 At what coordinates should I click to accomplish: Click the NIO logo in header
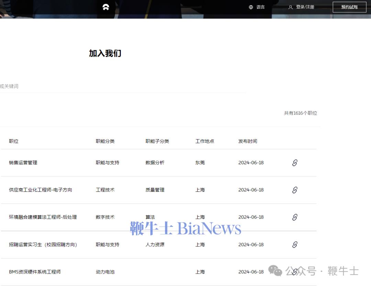click(106, 7)
